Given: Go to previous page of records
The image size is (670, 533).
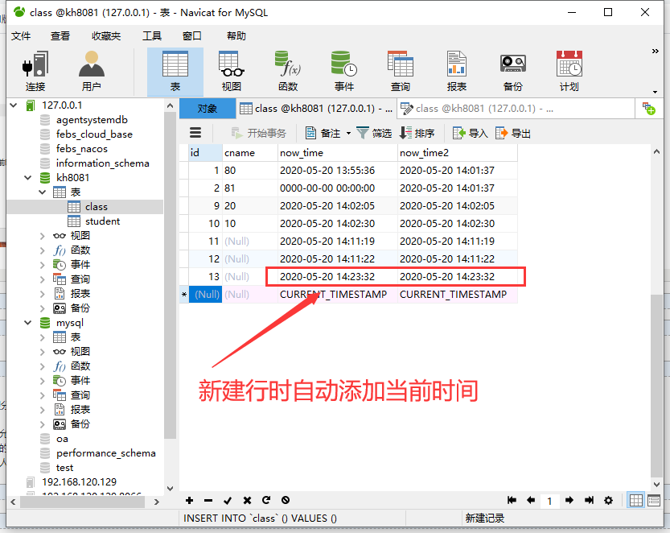Looking at the screenshot, I should pyautogui.click(x=531, y=500).
